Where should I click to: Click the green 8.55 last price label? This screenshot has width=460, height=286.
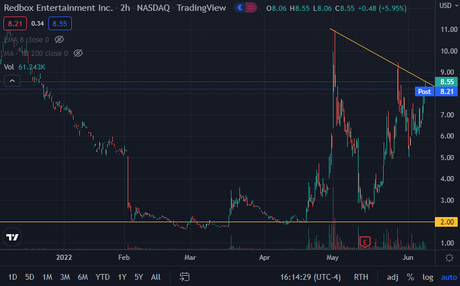(x=446, y=82)
